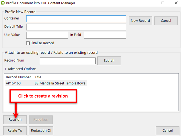Click the In Field input box
Viewport: 181px width, 136px height.
click(105, 35)
